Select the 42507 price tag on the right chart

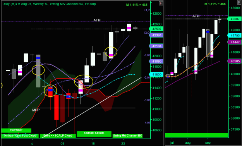[234, 19]
